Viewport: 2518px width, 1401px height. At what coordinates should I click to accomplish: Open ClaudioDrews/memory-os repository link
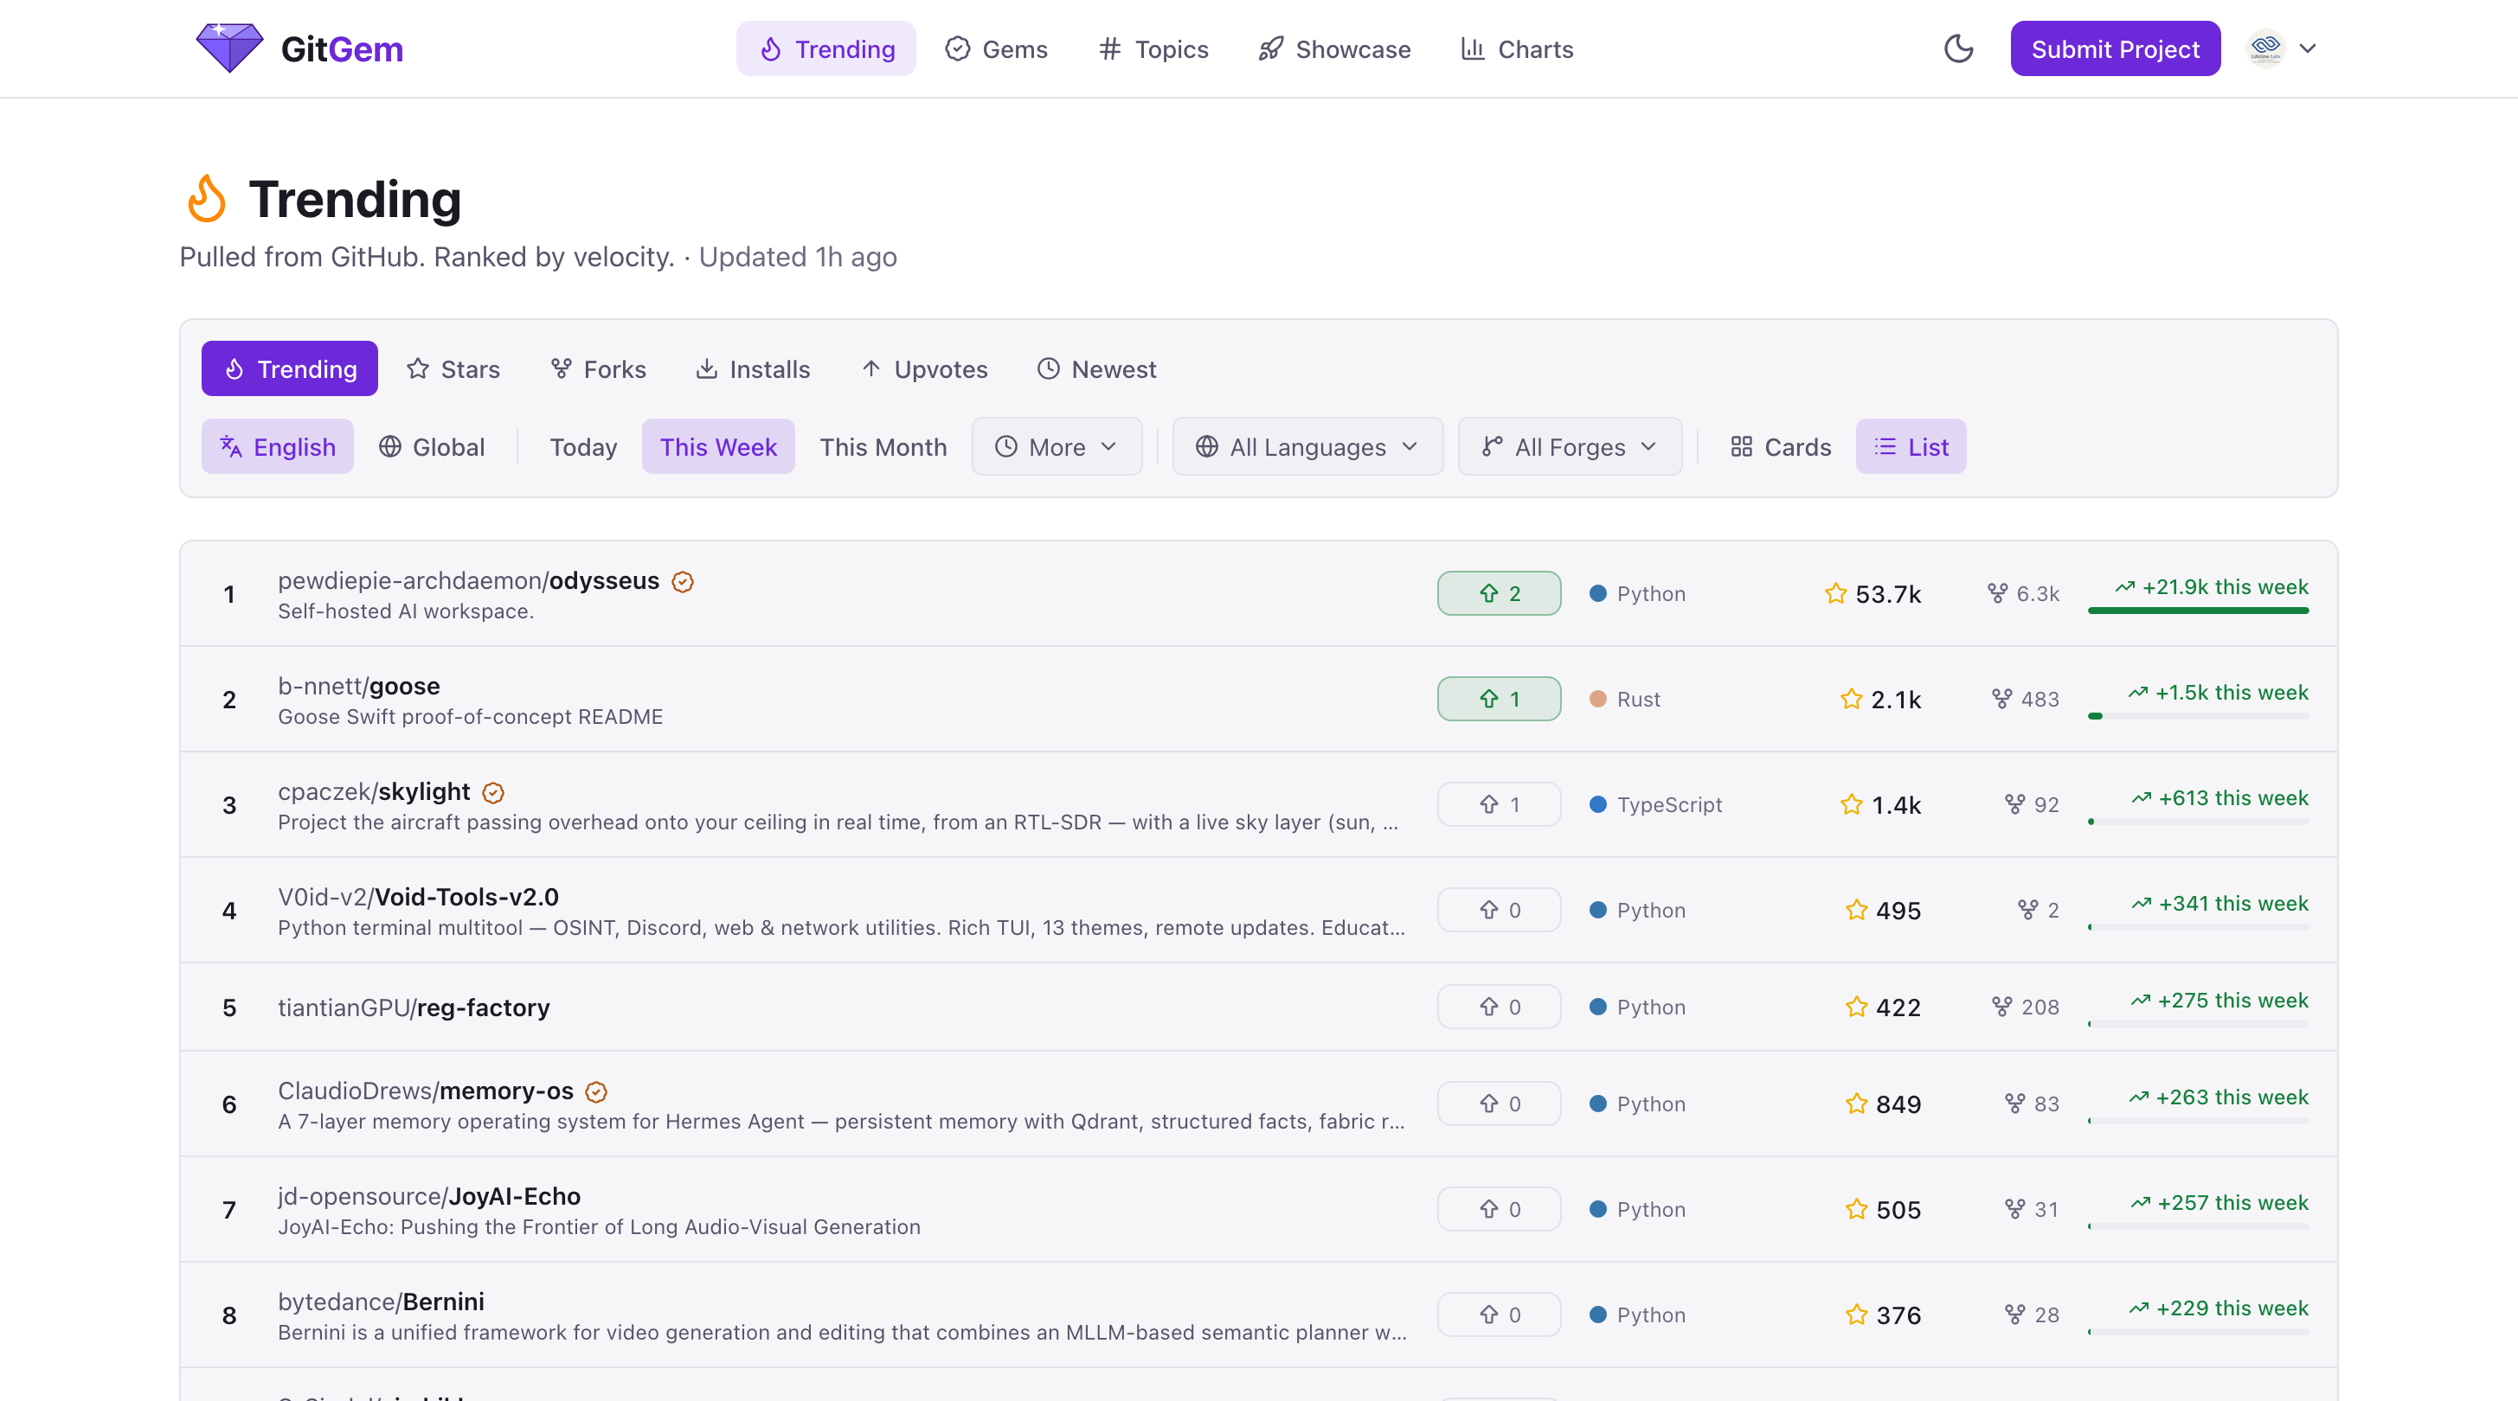[x=425, y=1091]
